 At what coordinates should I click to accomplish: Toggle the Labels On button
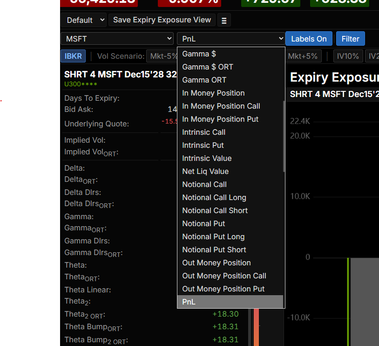pyautogui.click(x=309, y=39)
